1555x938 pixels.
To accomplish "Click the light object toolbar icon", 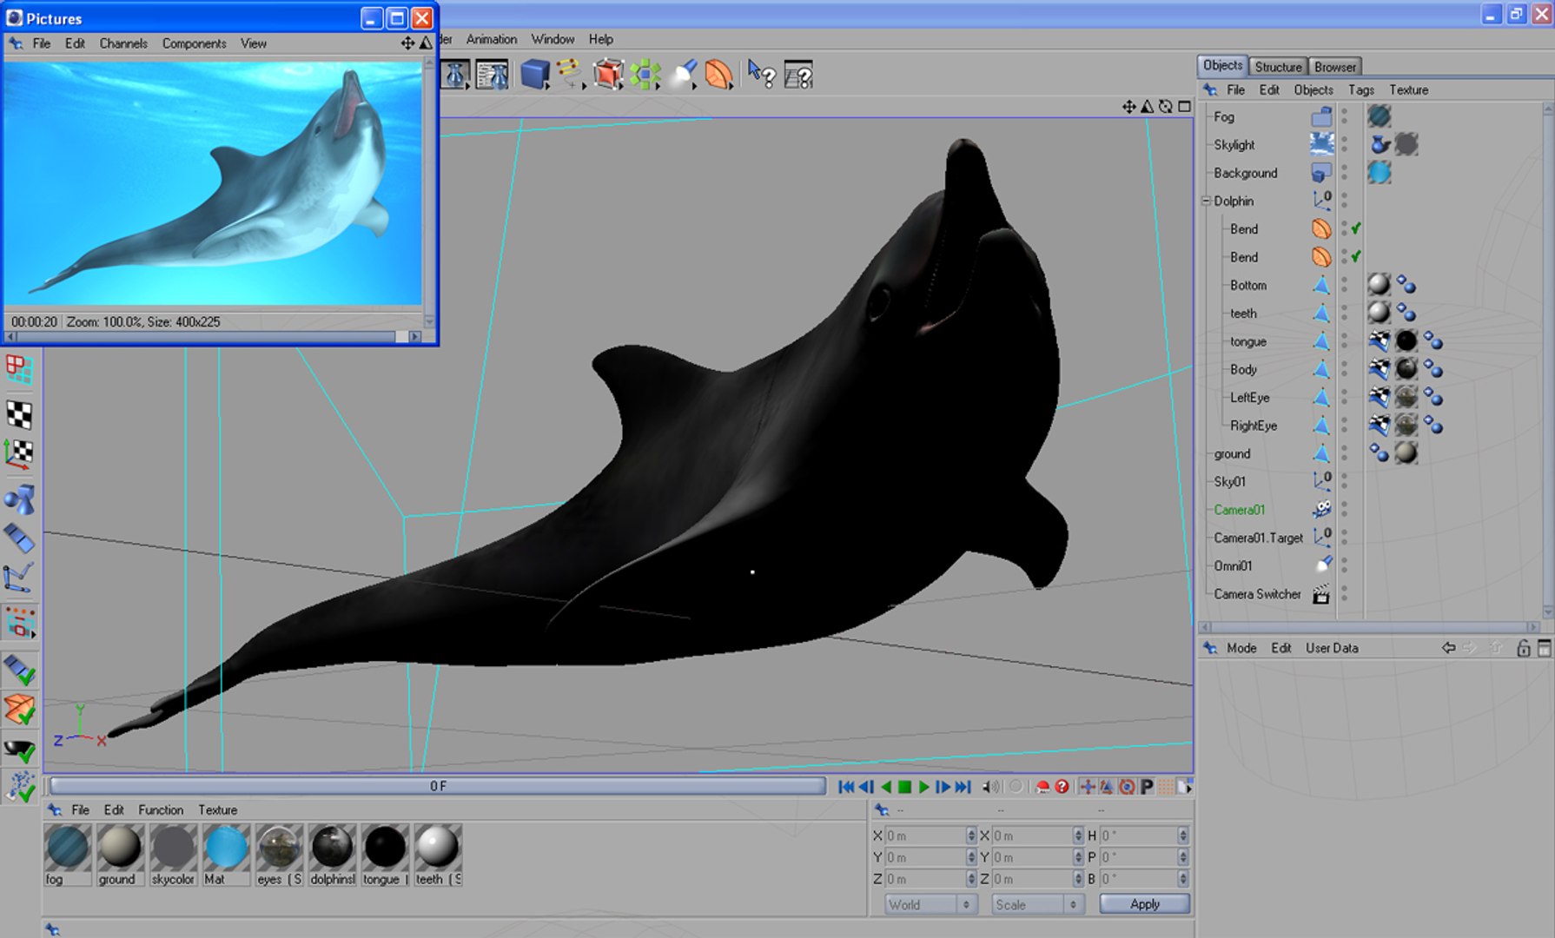I will (683, 75).
